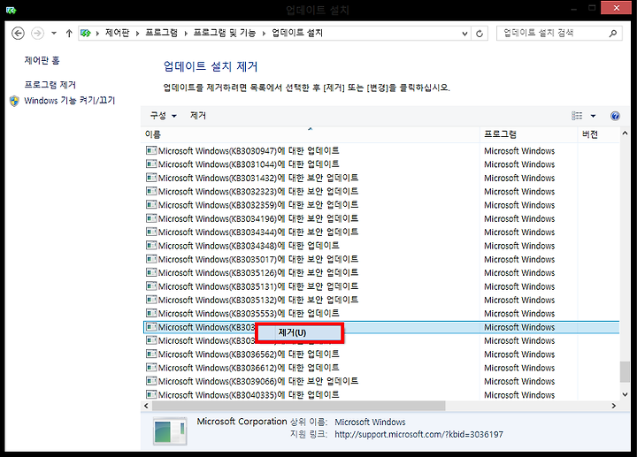
Task: Change view with the view icon
Action: (577, 116)
